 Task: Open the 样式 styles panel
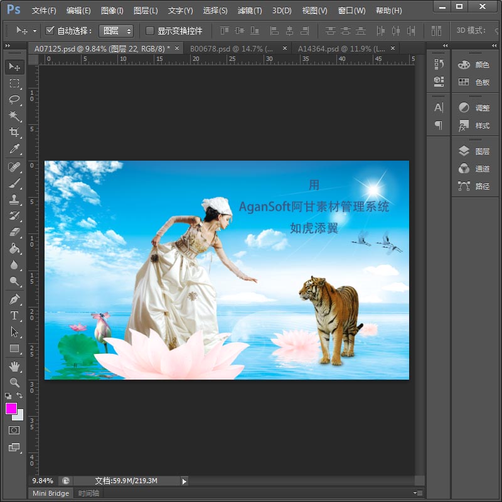475,125
